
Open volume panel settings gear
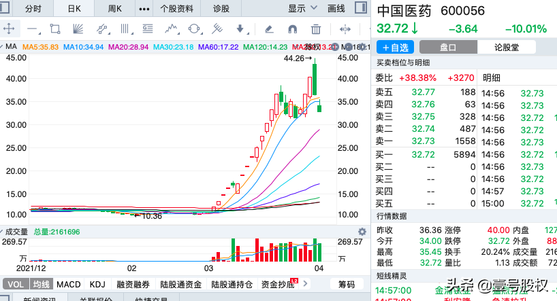coord(362,232)
